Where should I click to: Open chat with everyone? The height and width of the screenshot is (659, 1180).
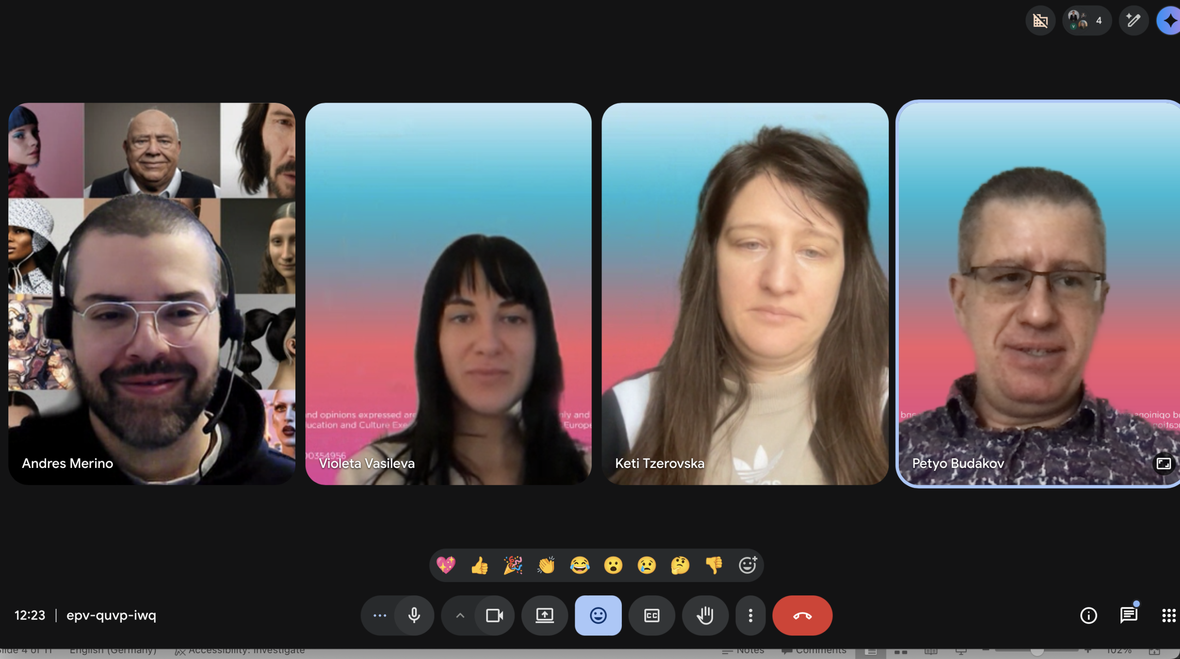click(1128, 615)
